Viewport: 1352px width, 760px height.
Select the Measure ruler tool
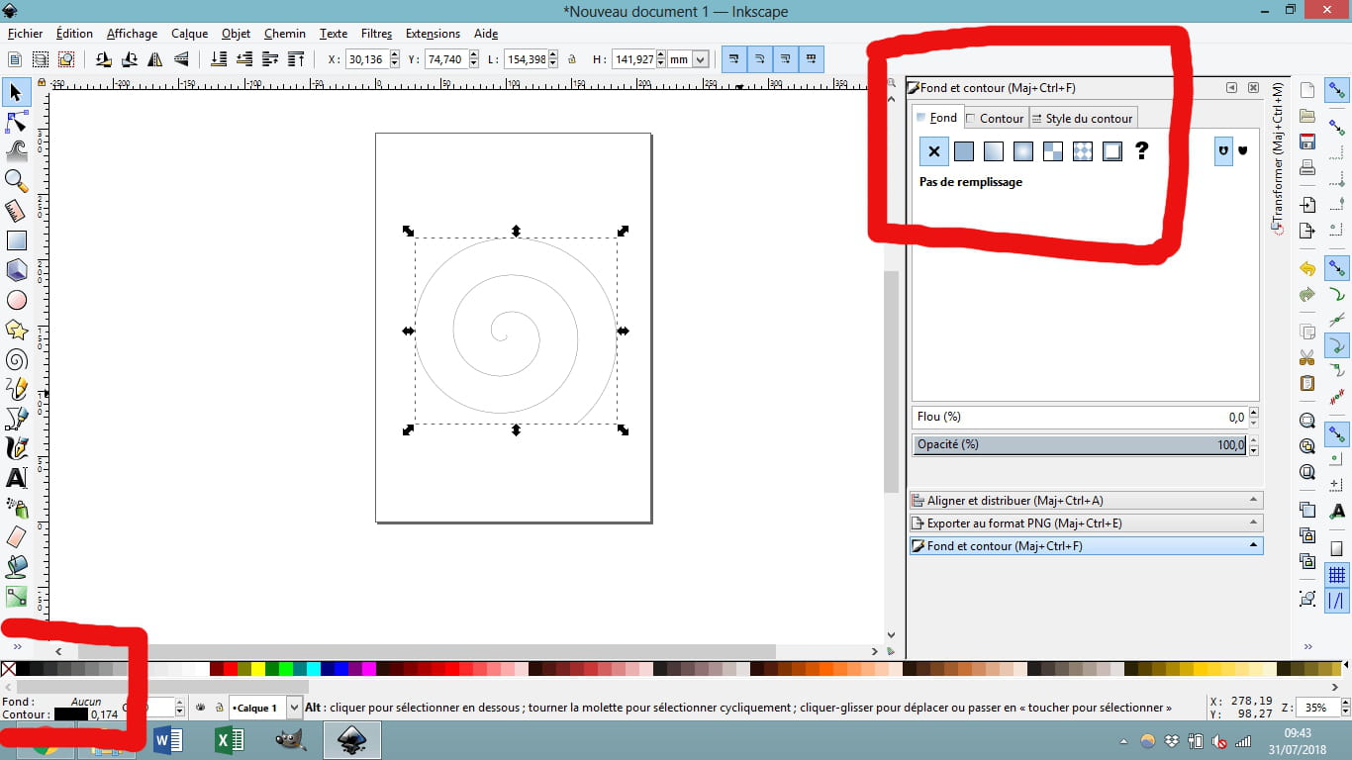[16, 211]
